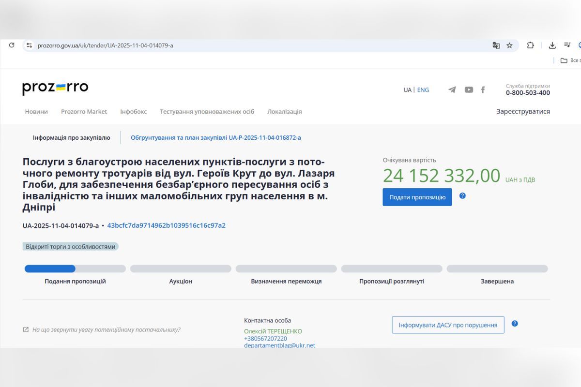Click the Prozorro logo

pyautogui.click(x=55, y=88)
